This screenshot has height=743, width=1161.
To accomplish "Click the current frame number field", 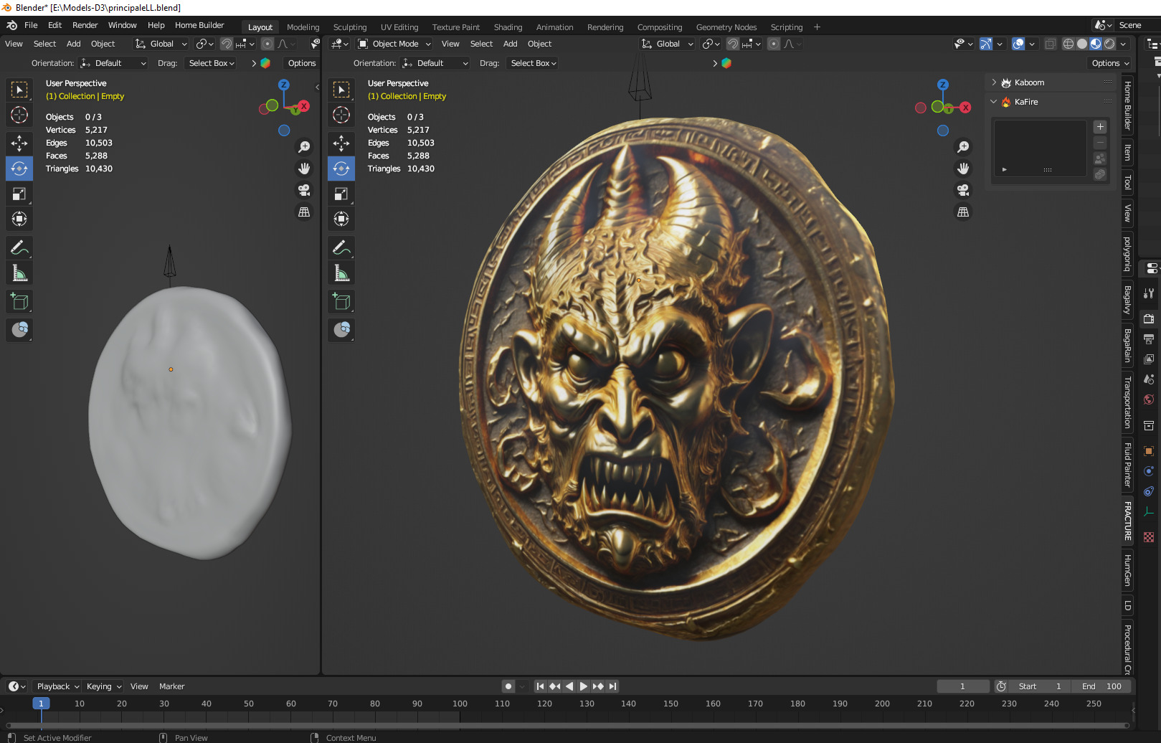I will 963,686.
